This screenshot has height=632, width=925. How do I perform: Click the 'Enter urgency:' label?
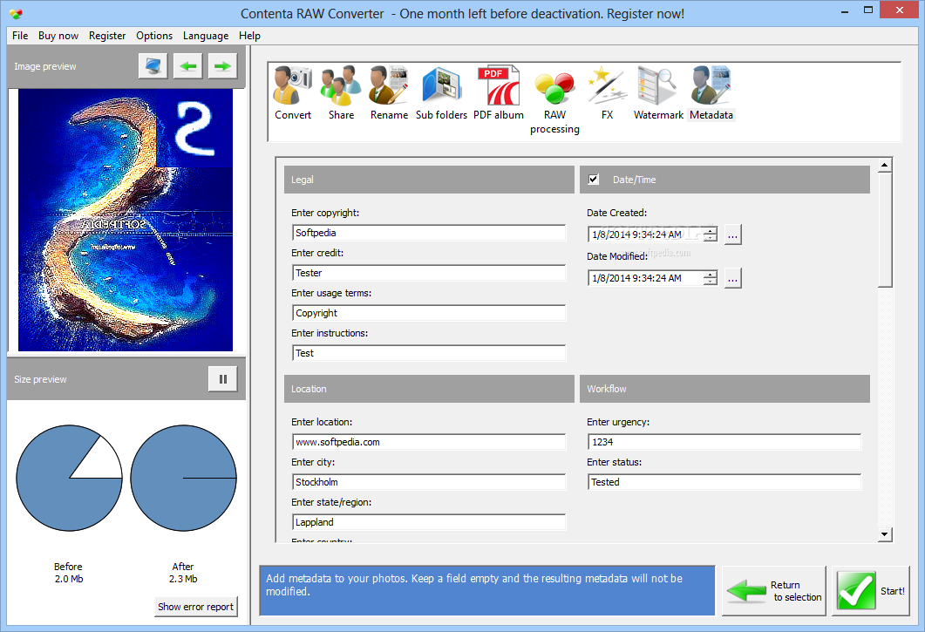click(x=617, y=422)
